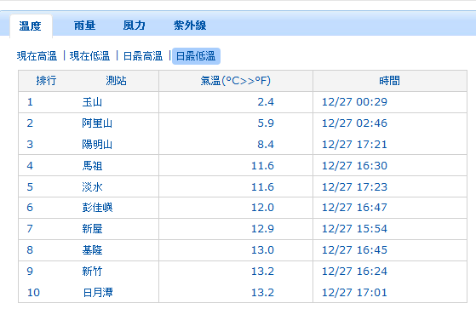Select the 彭佳嶼 station
The image size is (476, 309).
97,208
